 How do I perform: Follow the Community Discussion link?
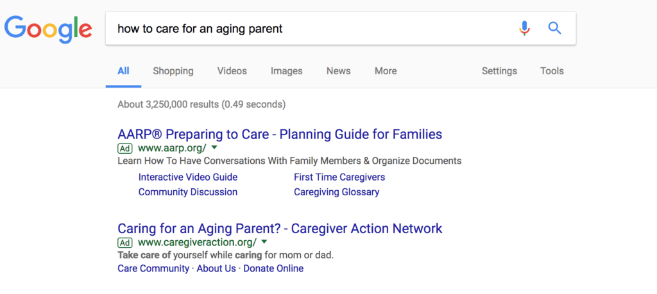click(x=188, y=192)
